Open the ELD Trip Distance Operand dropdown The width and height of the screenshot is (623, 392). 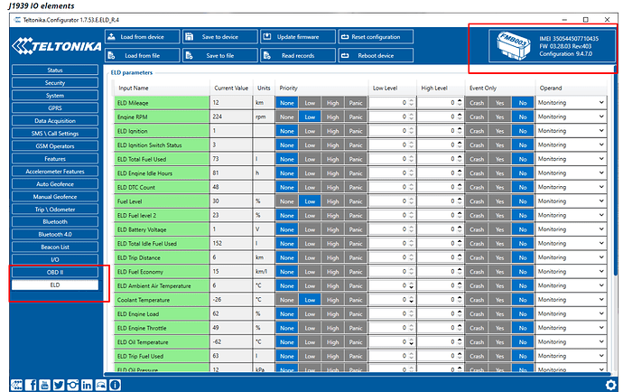(571, 257)
